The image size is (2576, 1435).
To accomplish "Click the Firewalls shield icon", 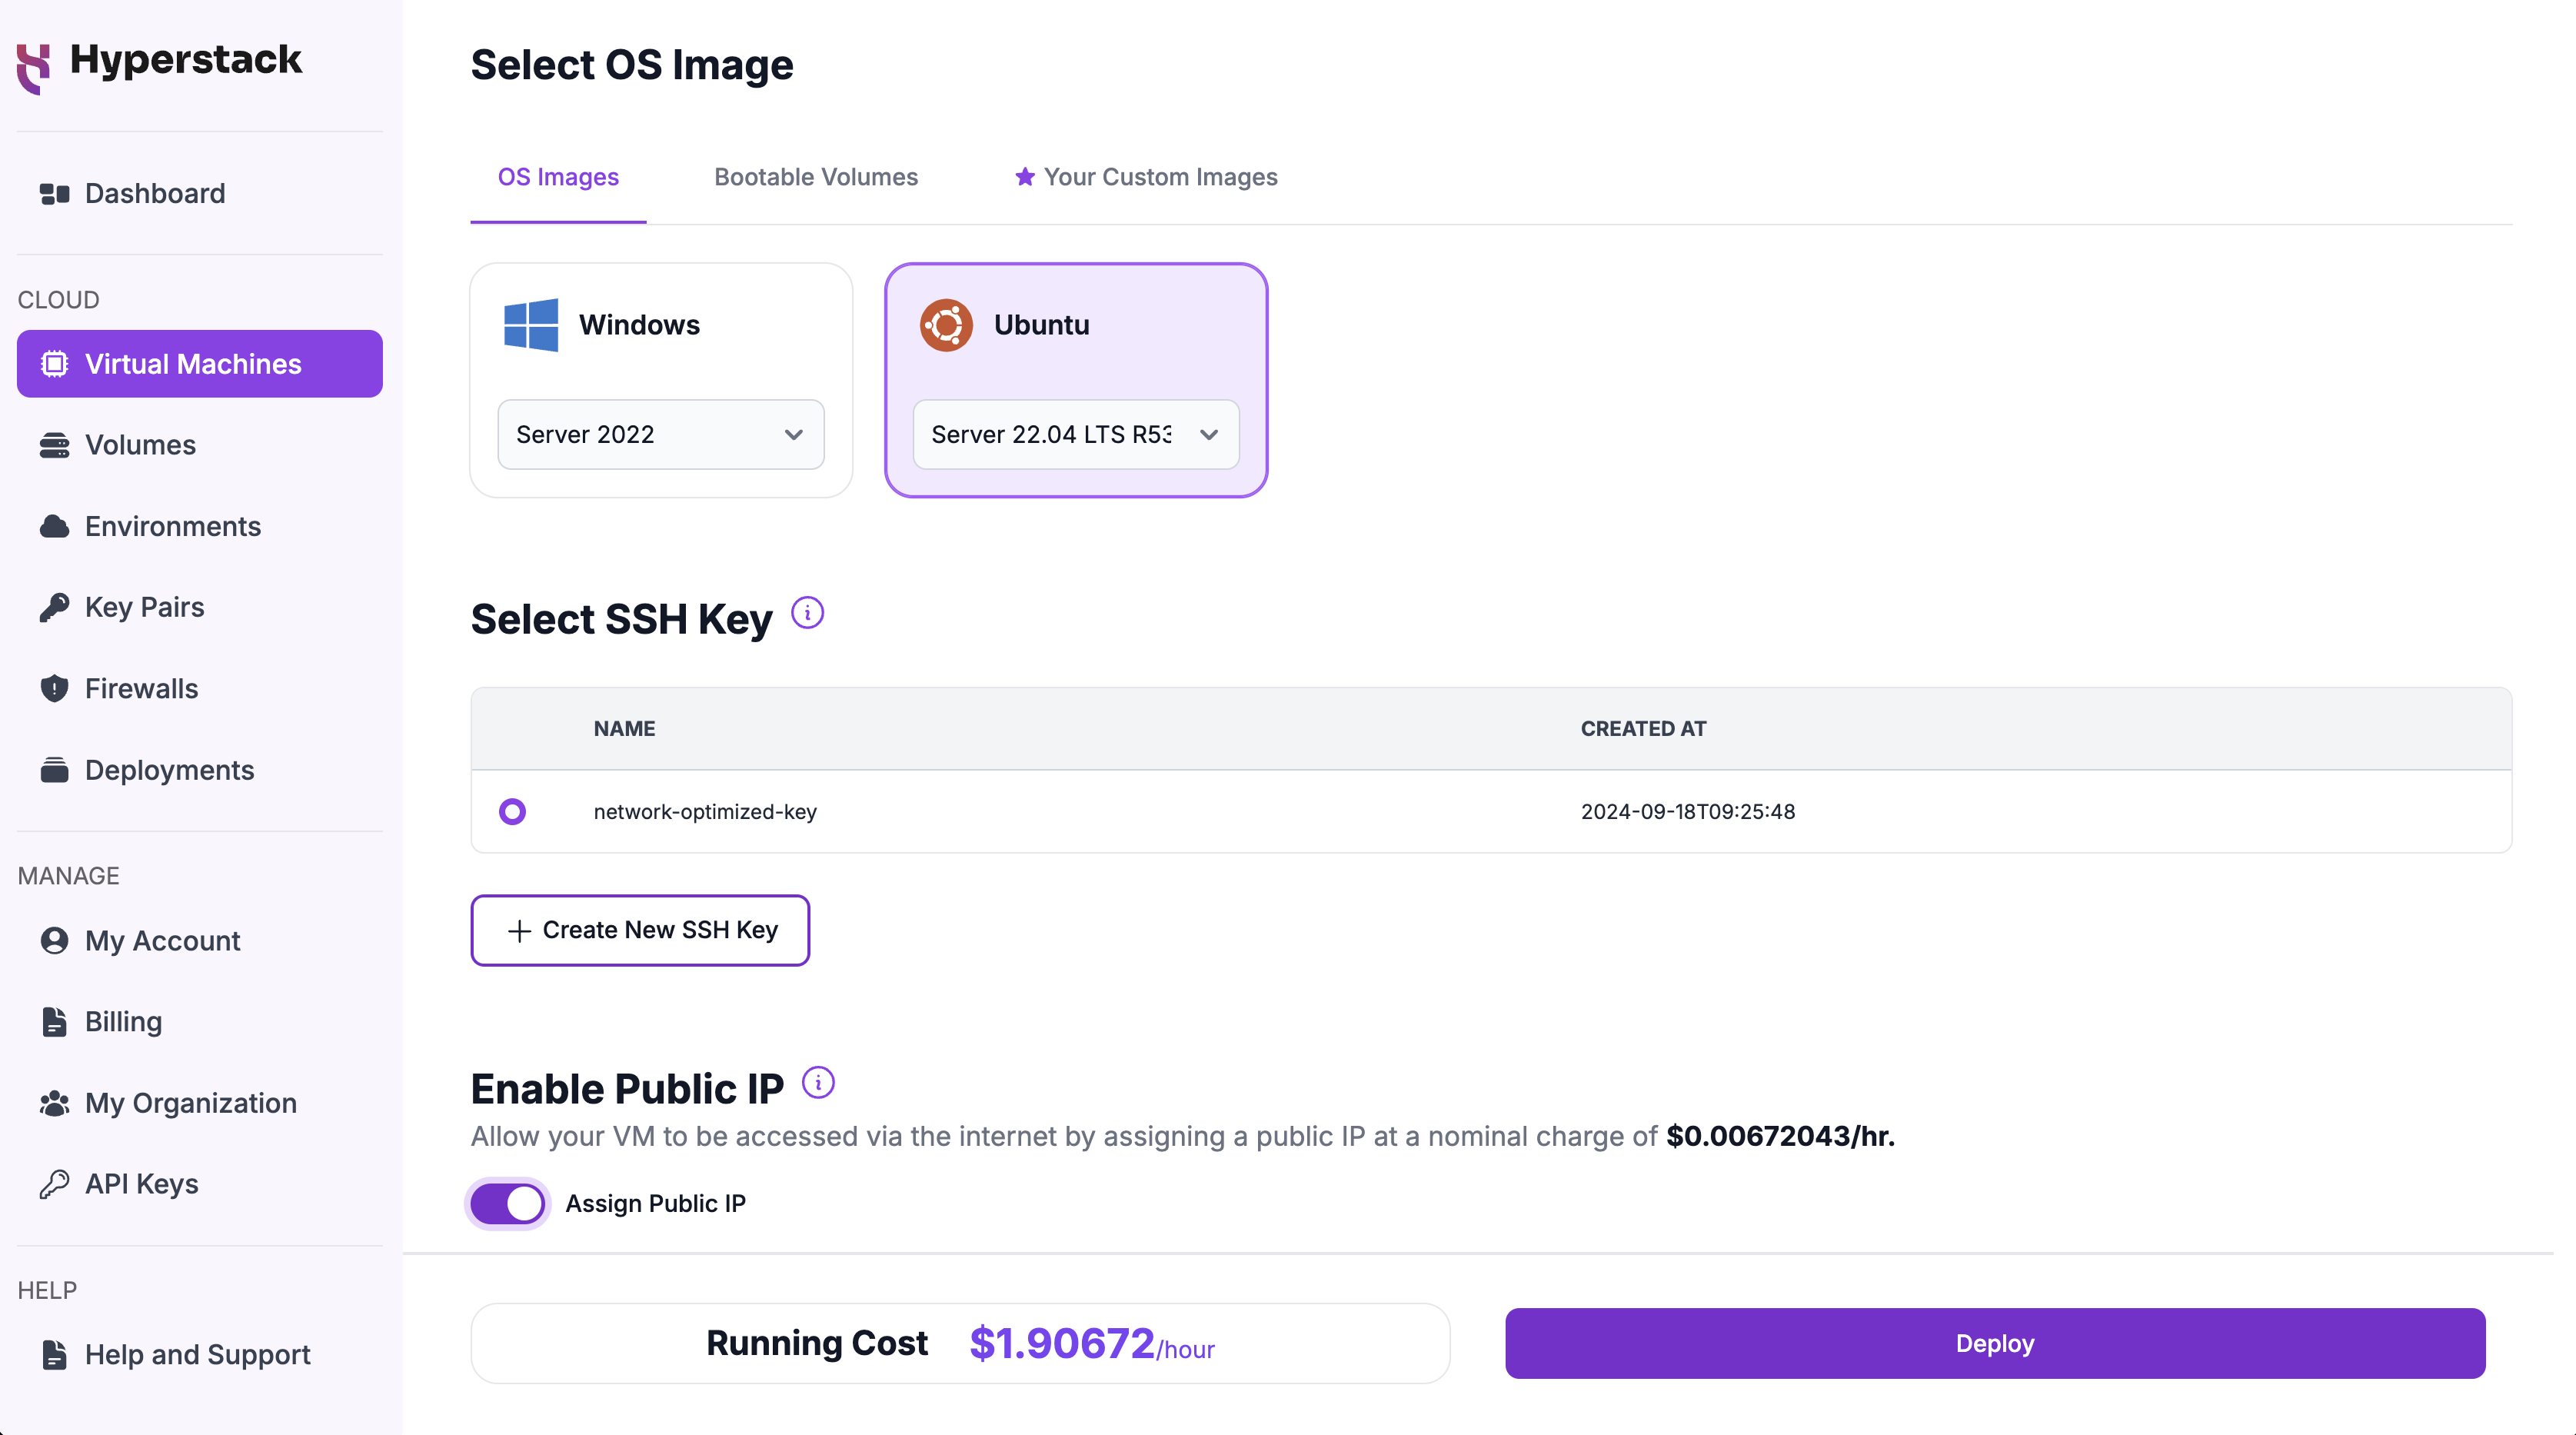I will 54,688.
